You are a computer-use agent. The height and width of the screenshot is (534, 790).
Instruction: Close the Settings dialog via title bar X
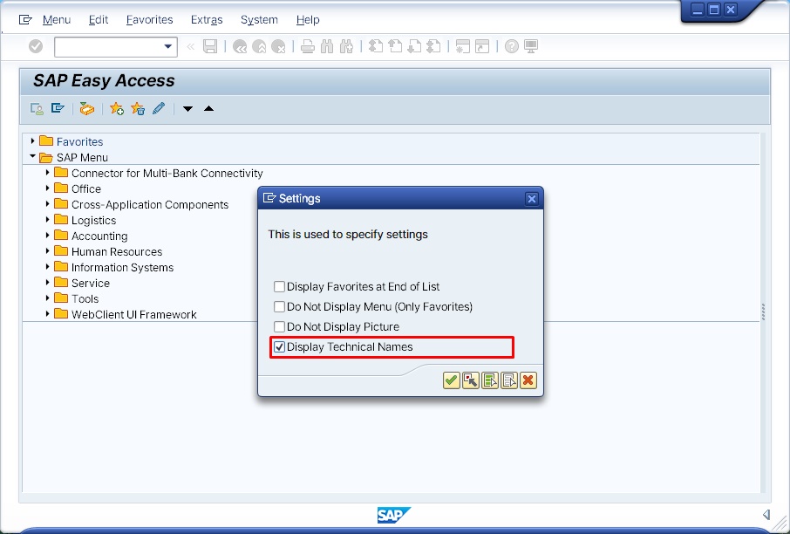click(532, 199)
